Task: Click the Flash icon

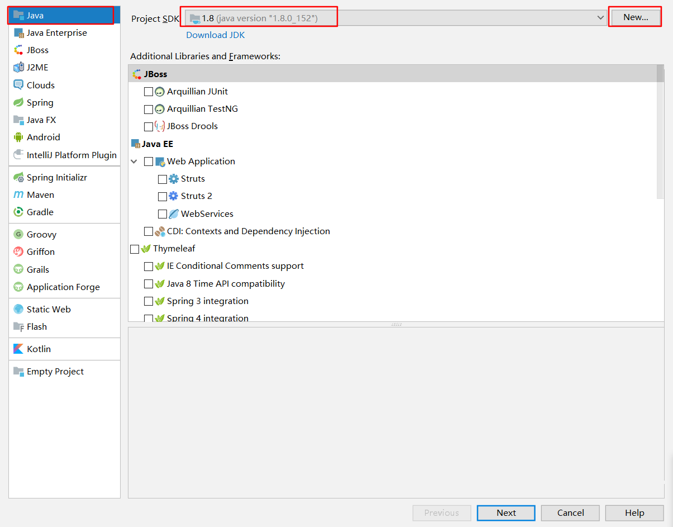Action: [x=18, y=326]
